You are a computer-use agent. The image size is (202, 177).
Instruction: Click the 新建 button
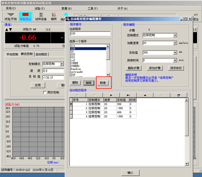click(x=103, y=83)
